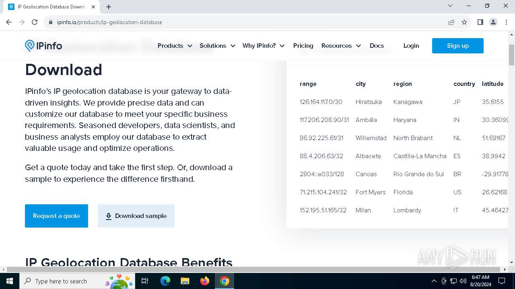The height and width of the screenshot is (289, 515).
Task: Open File Explorer from taskbar
Action: coord(185,281)
